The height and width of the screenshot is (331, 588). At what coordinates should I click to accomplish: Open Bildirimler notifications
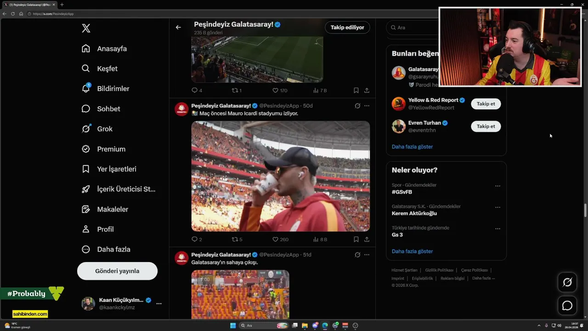(x=105, y=88)
